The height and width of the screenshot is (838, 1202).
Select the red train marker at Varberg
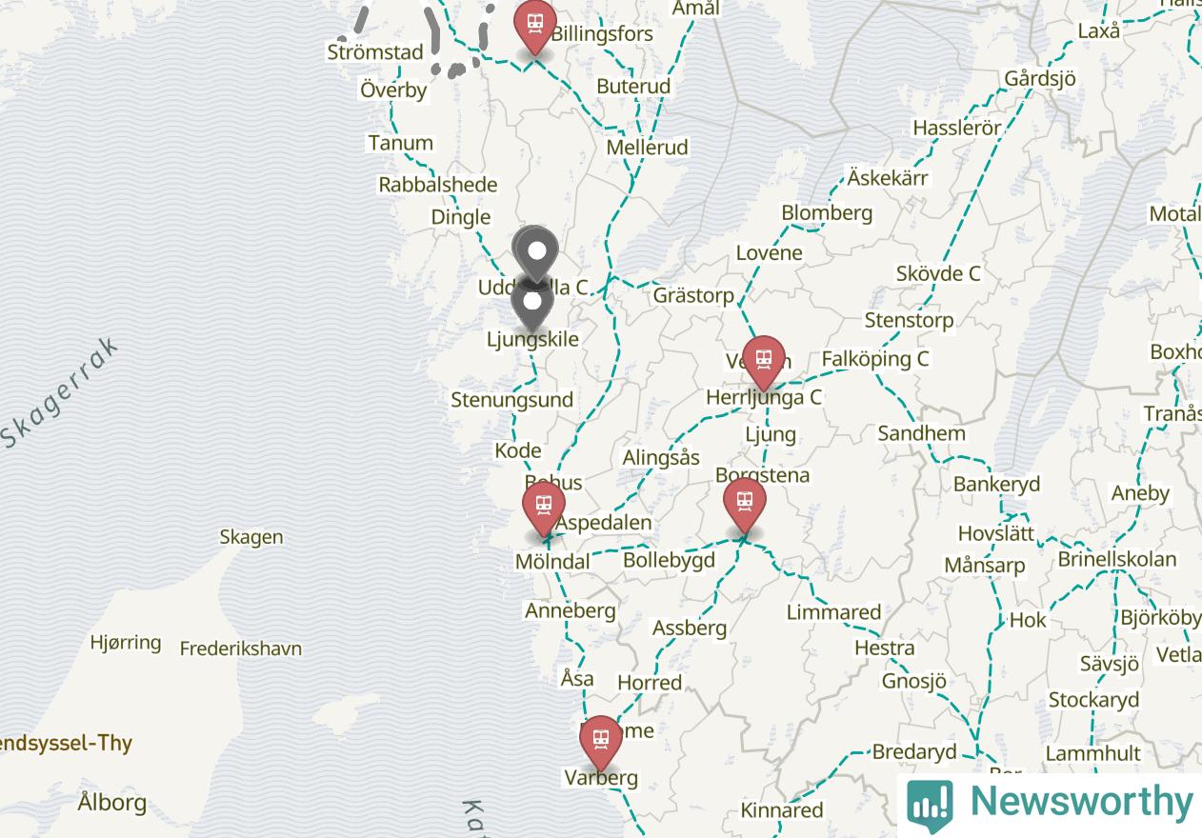tap(600, 743)
